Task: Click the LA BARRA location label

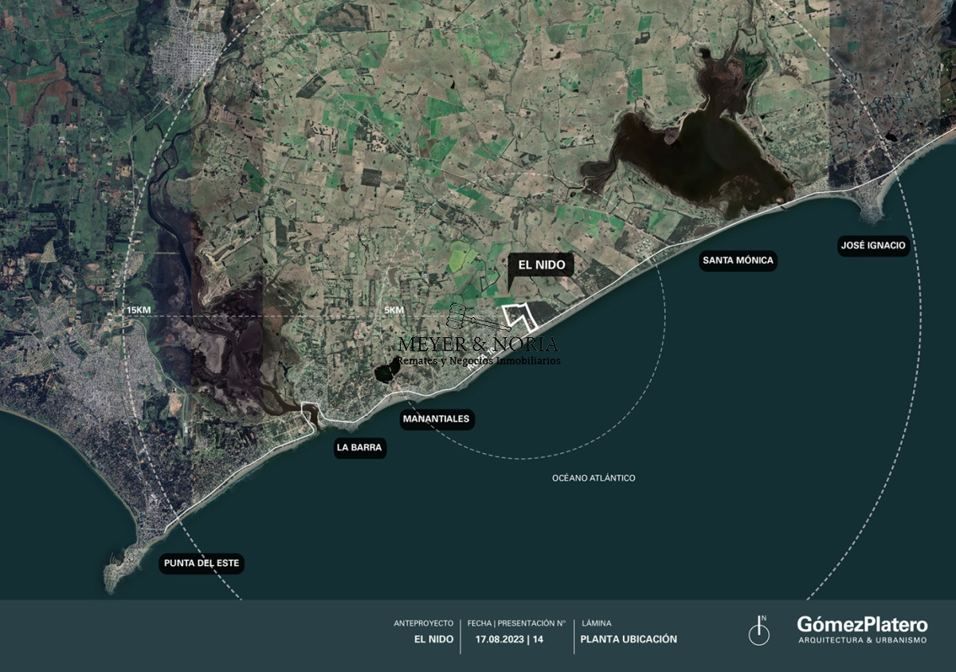Action: coord(359,448)
